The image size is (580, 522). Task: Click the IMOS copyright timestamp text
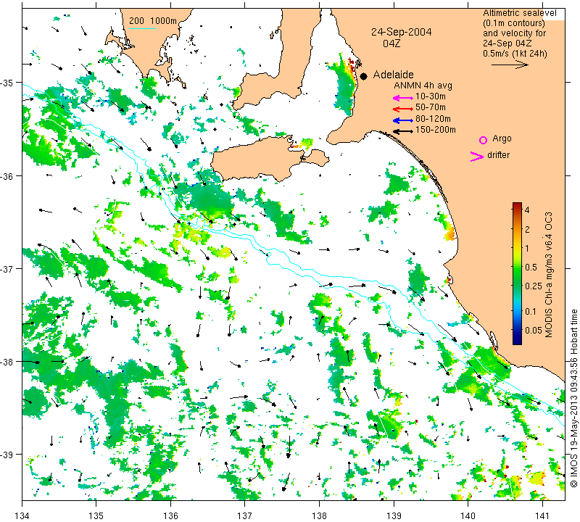(x=573, y=398)
